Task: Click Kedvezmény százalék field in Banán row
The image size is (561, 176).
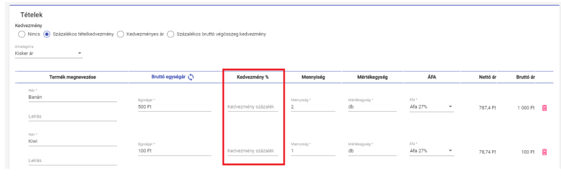Action: point(253,107)
